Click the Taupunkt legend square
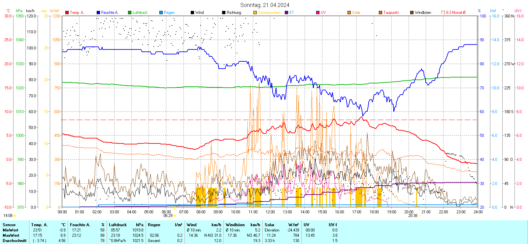Viewport: 528px width, 244px height. (x=380, y=13)
